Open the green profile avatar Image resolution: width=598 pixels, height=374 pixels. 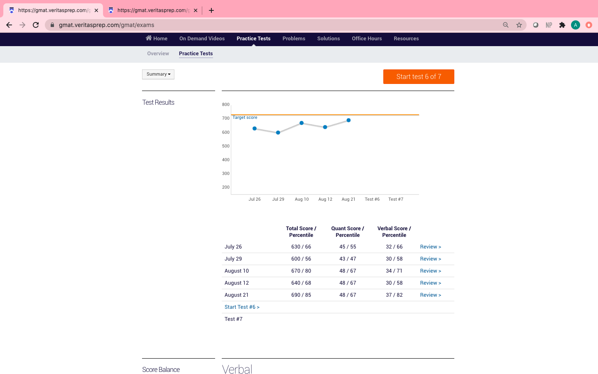[x=576, y=25]
